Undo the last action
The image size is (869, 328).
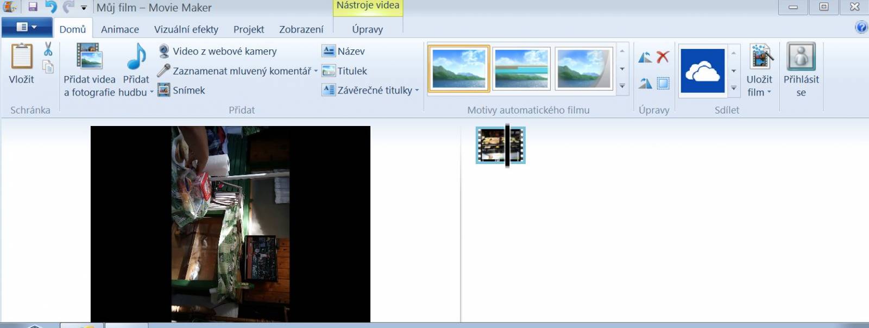[51, 7]
